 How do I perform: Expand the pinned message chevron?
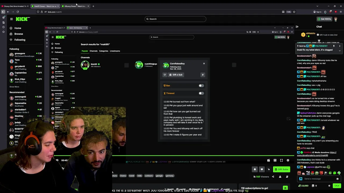click(x=340, y=51)
